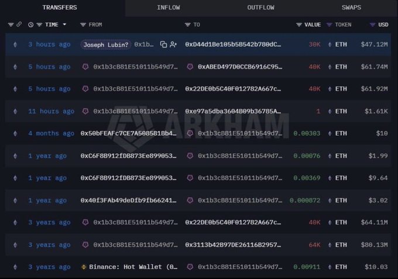Image resolution: width=398 pixels, height=279 pixels.
Task: Open the address 0xABED497D0CCB6916C95
Action: [240, 67]
